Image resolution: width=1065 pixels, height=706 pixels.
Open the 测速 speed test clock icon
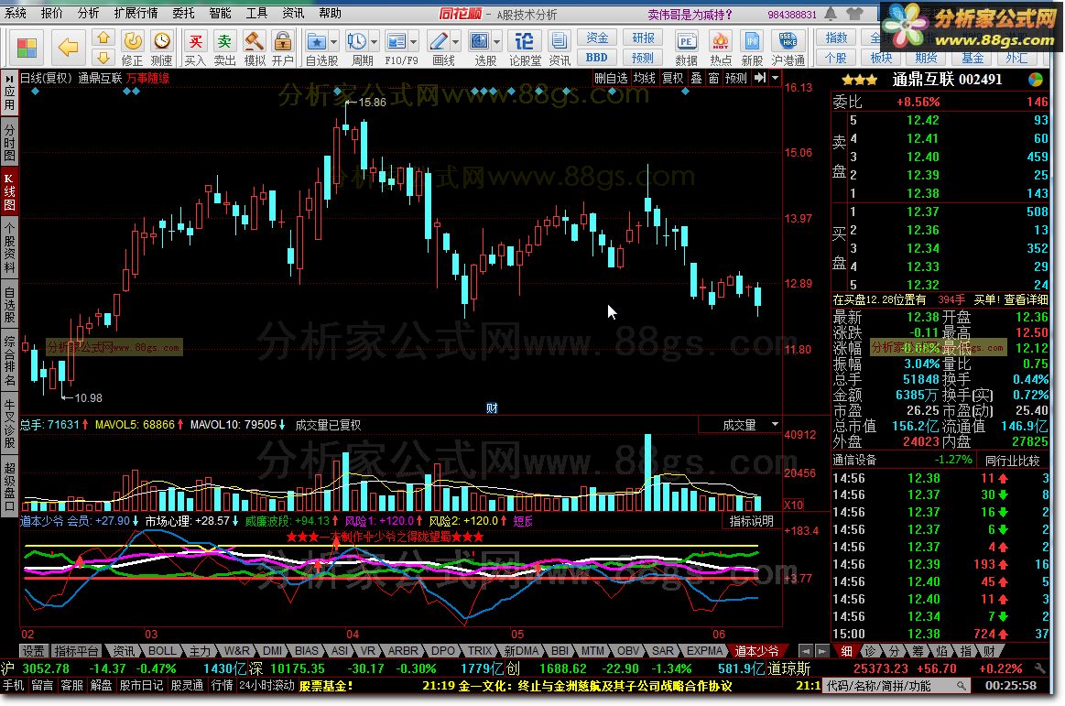point(162,41)
